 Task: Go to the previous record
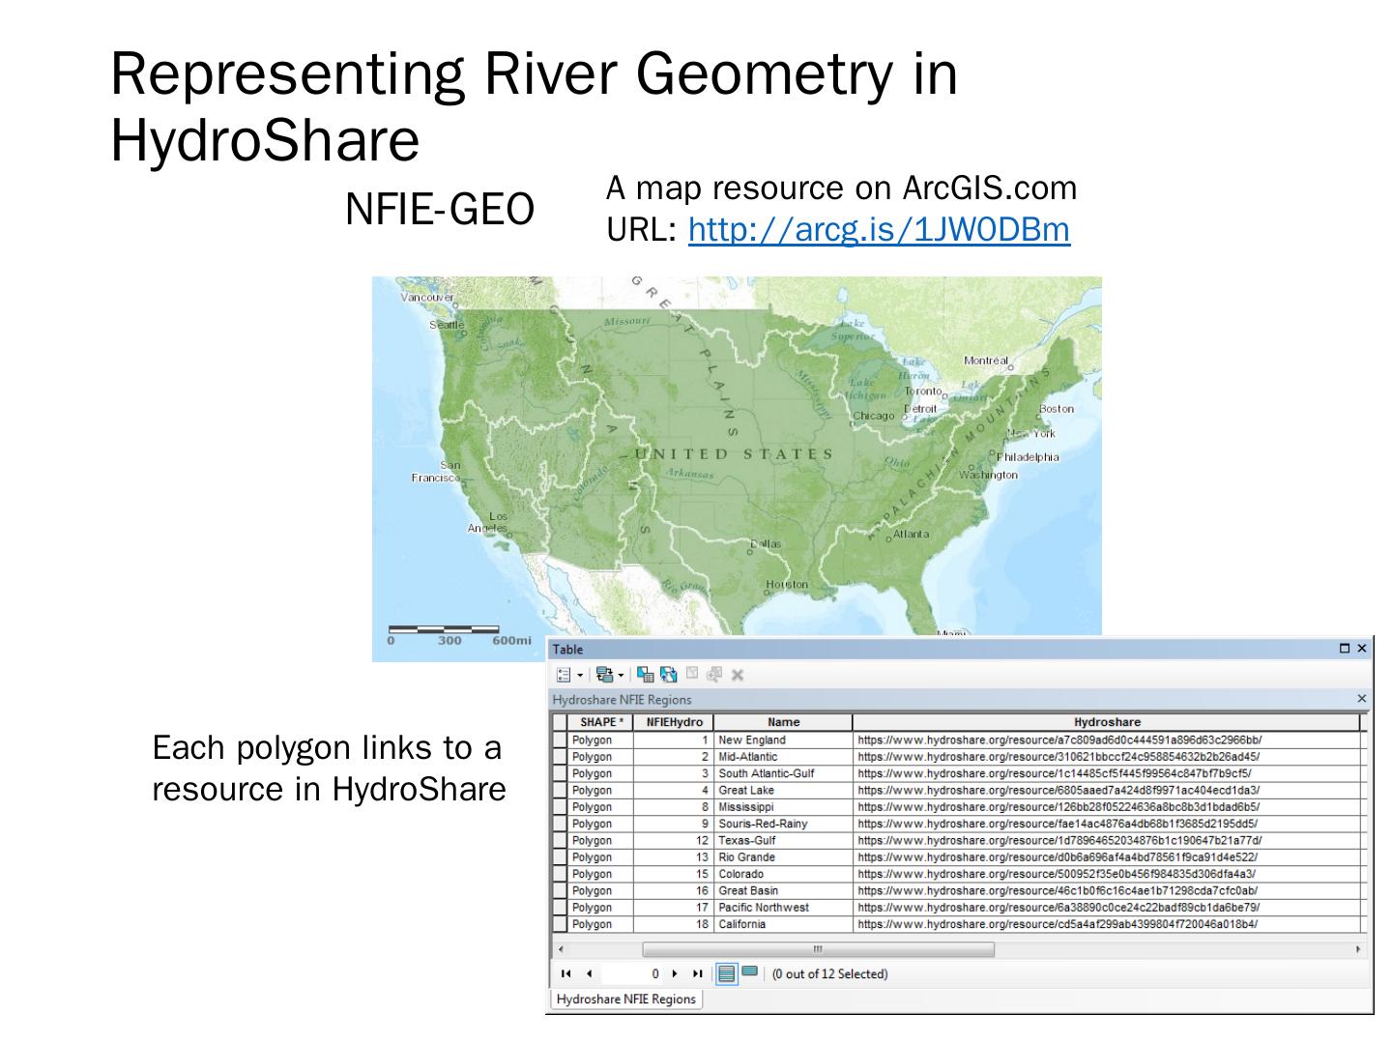click(589, 973)
